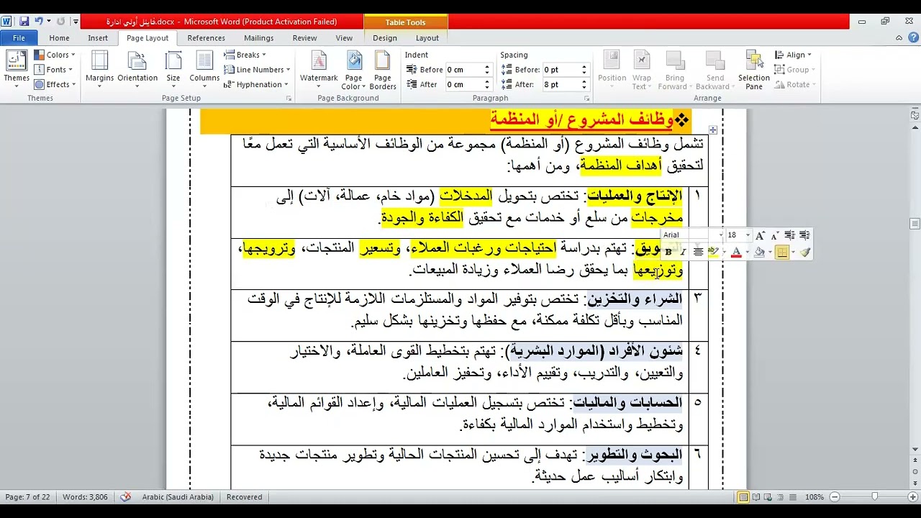This screenshot has height=518, width=921.
Task: Click the proofing errors icon in status bar
Action: (126, 496)
